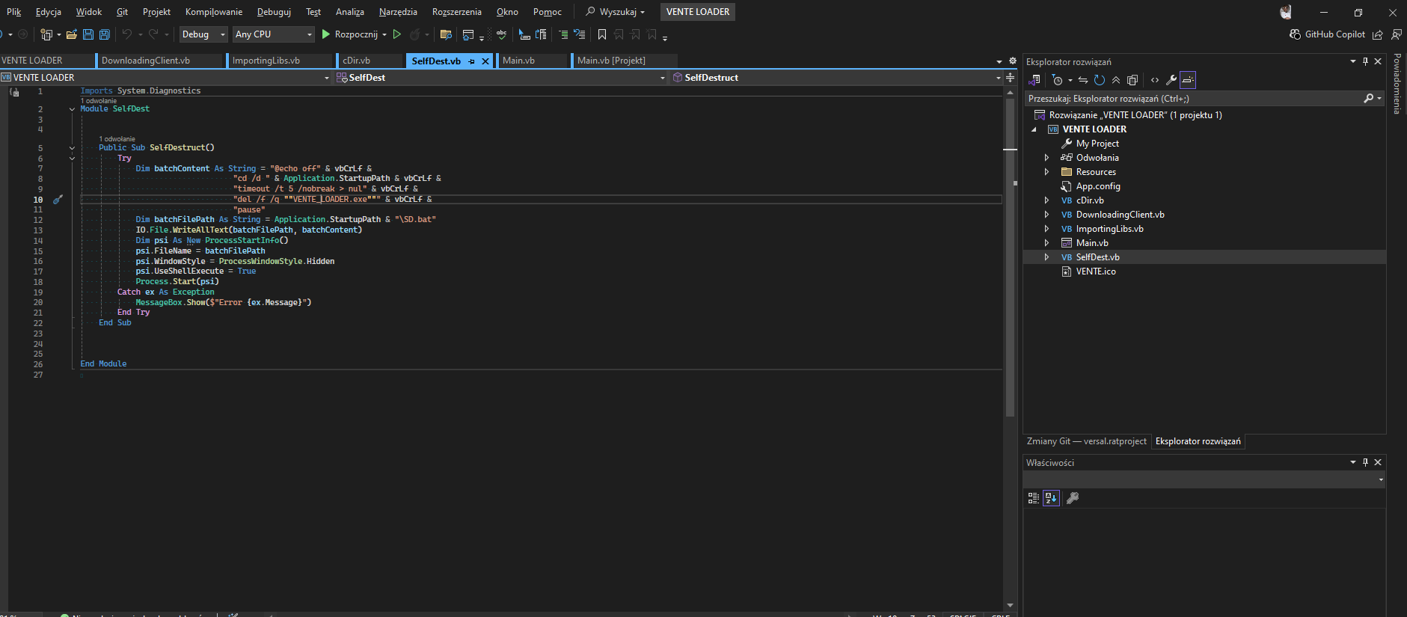Open project Properties wrench in Solution Explorer
The height and width of the screenshot is (617, 1407).
[1171, 80]
